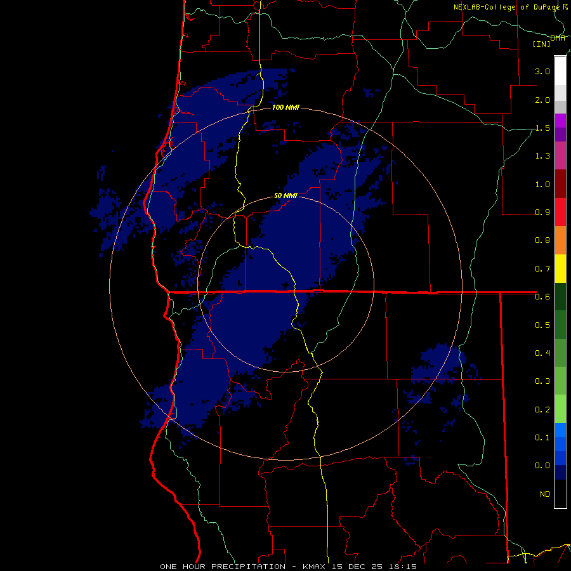Click the '[IN]' units label
Screen dimensions: 571x571
click(542, 44)
